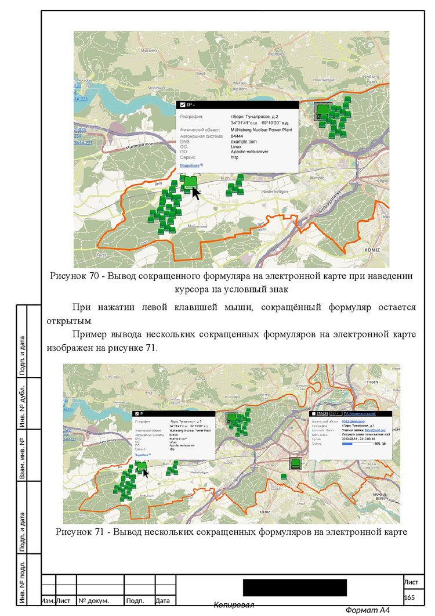Image resolution: width=435 pixels, height=616 pixels.
Task: Click the 35% status progress bar
Action: 357,444
